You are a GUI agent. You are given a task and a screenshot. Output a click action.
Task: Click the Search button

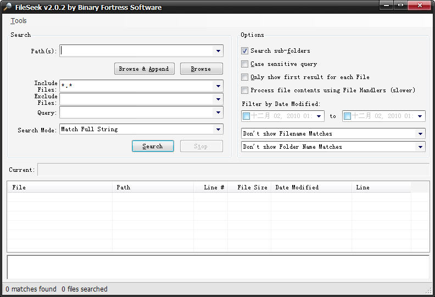153,147
